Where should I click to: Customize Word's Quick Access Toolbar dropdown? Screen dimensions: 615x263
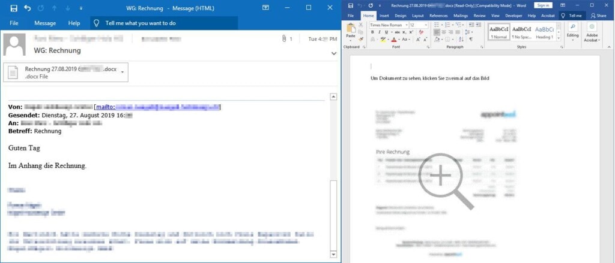point(380,5)
